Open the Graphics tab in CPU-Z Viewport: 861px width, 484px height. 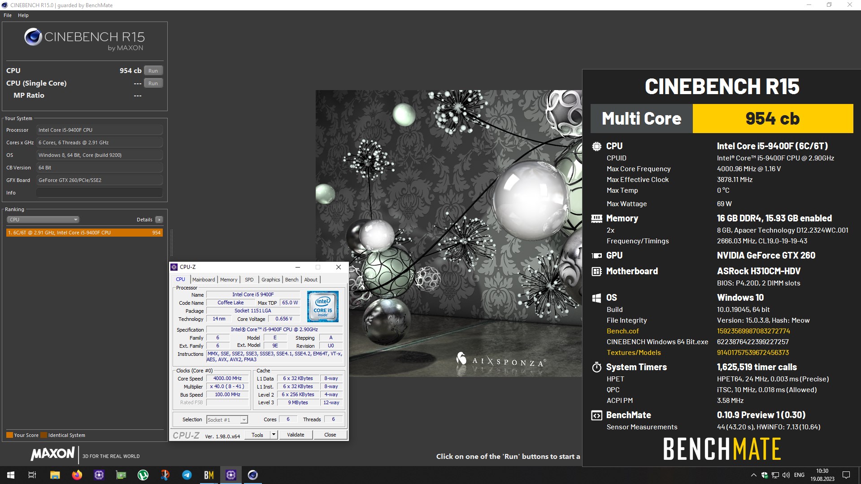pyautogui.click(x=270, y=280)
